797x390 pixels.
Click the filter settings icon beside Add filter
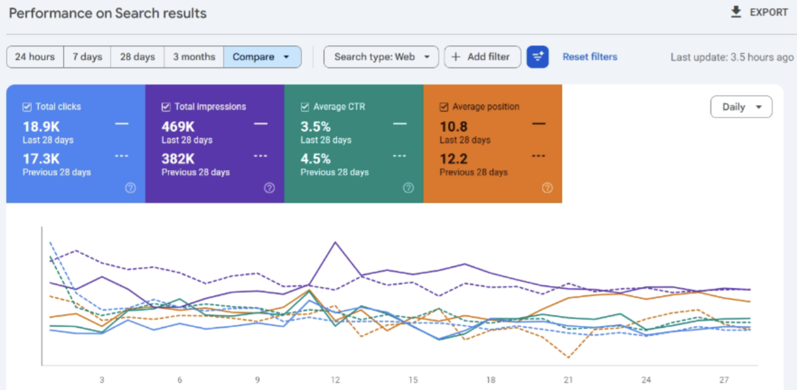point(537,56)
